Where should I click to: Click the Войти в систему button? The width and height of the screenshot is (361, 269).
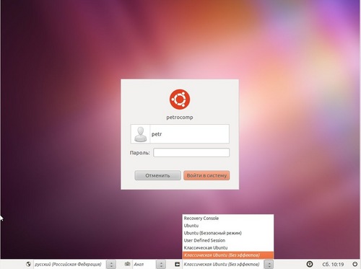click(x=206, y=175)
